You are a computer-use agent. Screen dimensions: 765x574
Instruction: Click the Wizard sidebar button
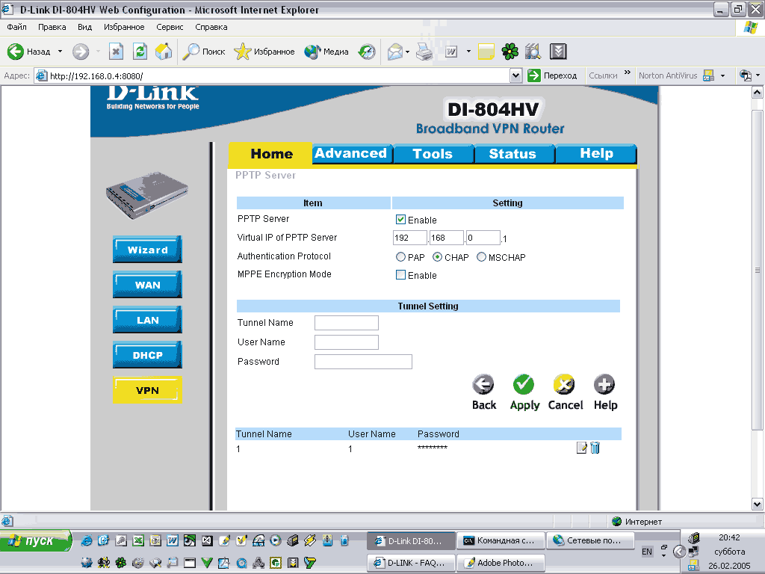click(147, 250)
